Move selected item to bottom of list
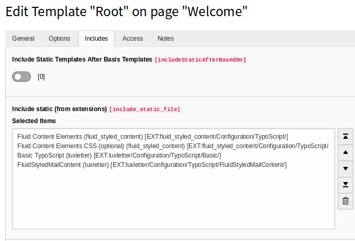This screenshot has width=355, height=241. [x=346, y=185]
